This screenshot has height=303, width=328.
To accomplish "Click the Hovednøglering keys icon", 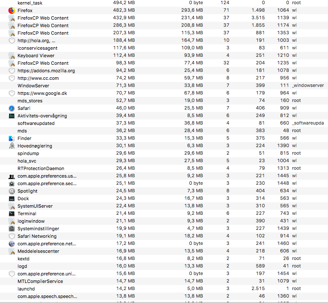I will coord(12,146).
